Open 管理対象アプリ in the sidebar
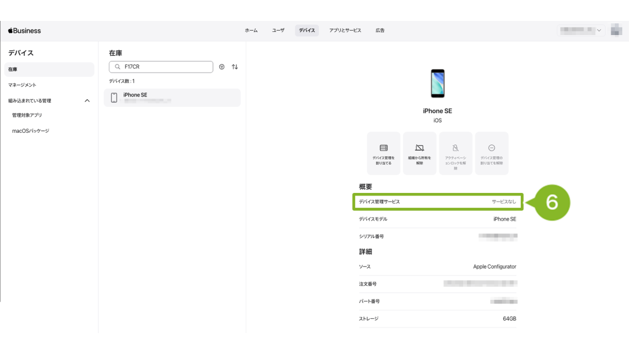The height and width of the screenshot is (354, 629). point(27,116)
